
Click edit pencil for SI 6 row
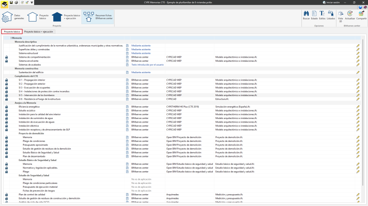(x=358, y=99)
